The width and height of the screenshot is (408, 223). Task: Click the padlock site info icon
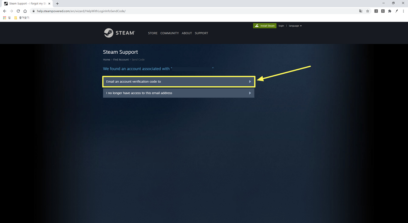33,11
